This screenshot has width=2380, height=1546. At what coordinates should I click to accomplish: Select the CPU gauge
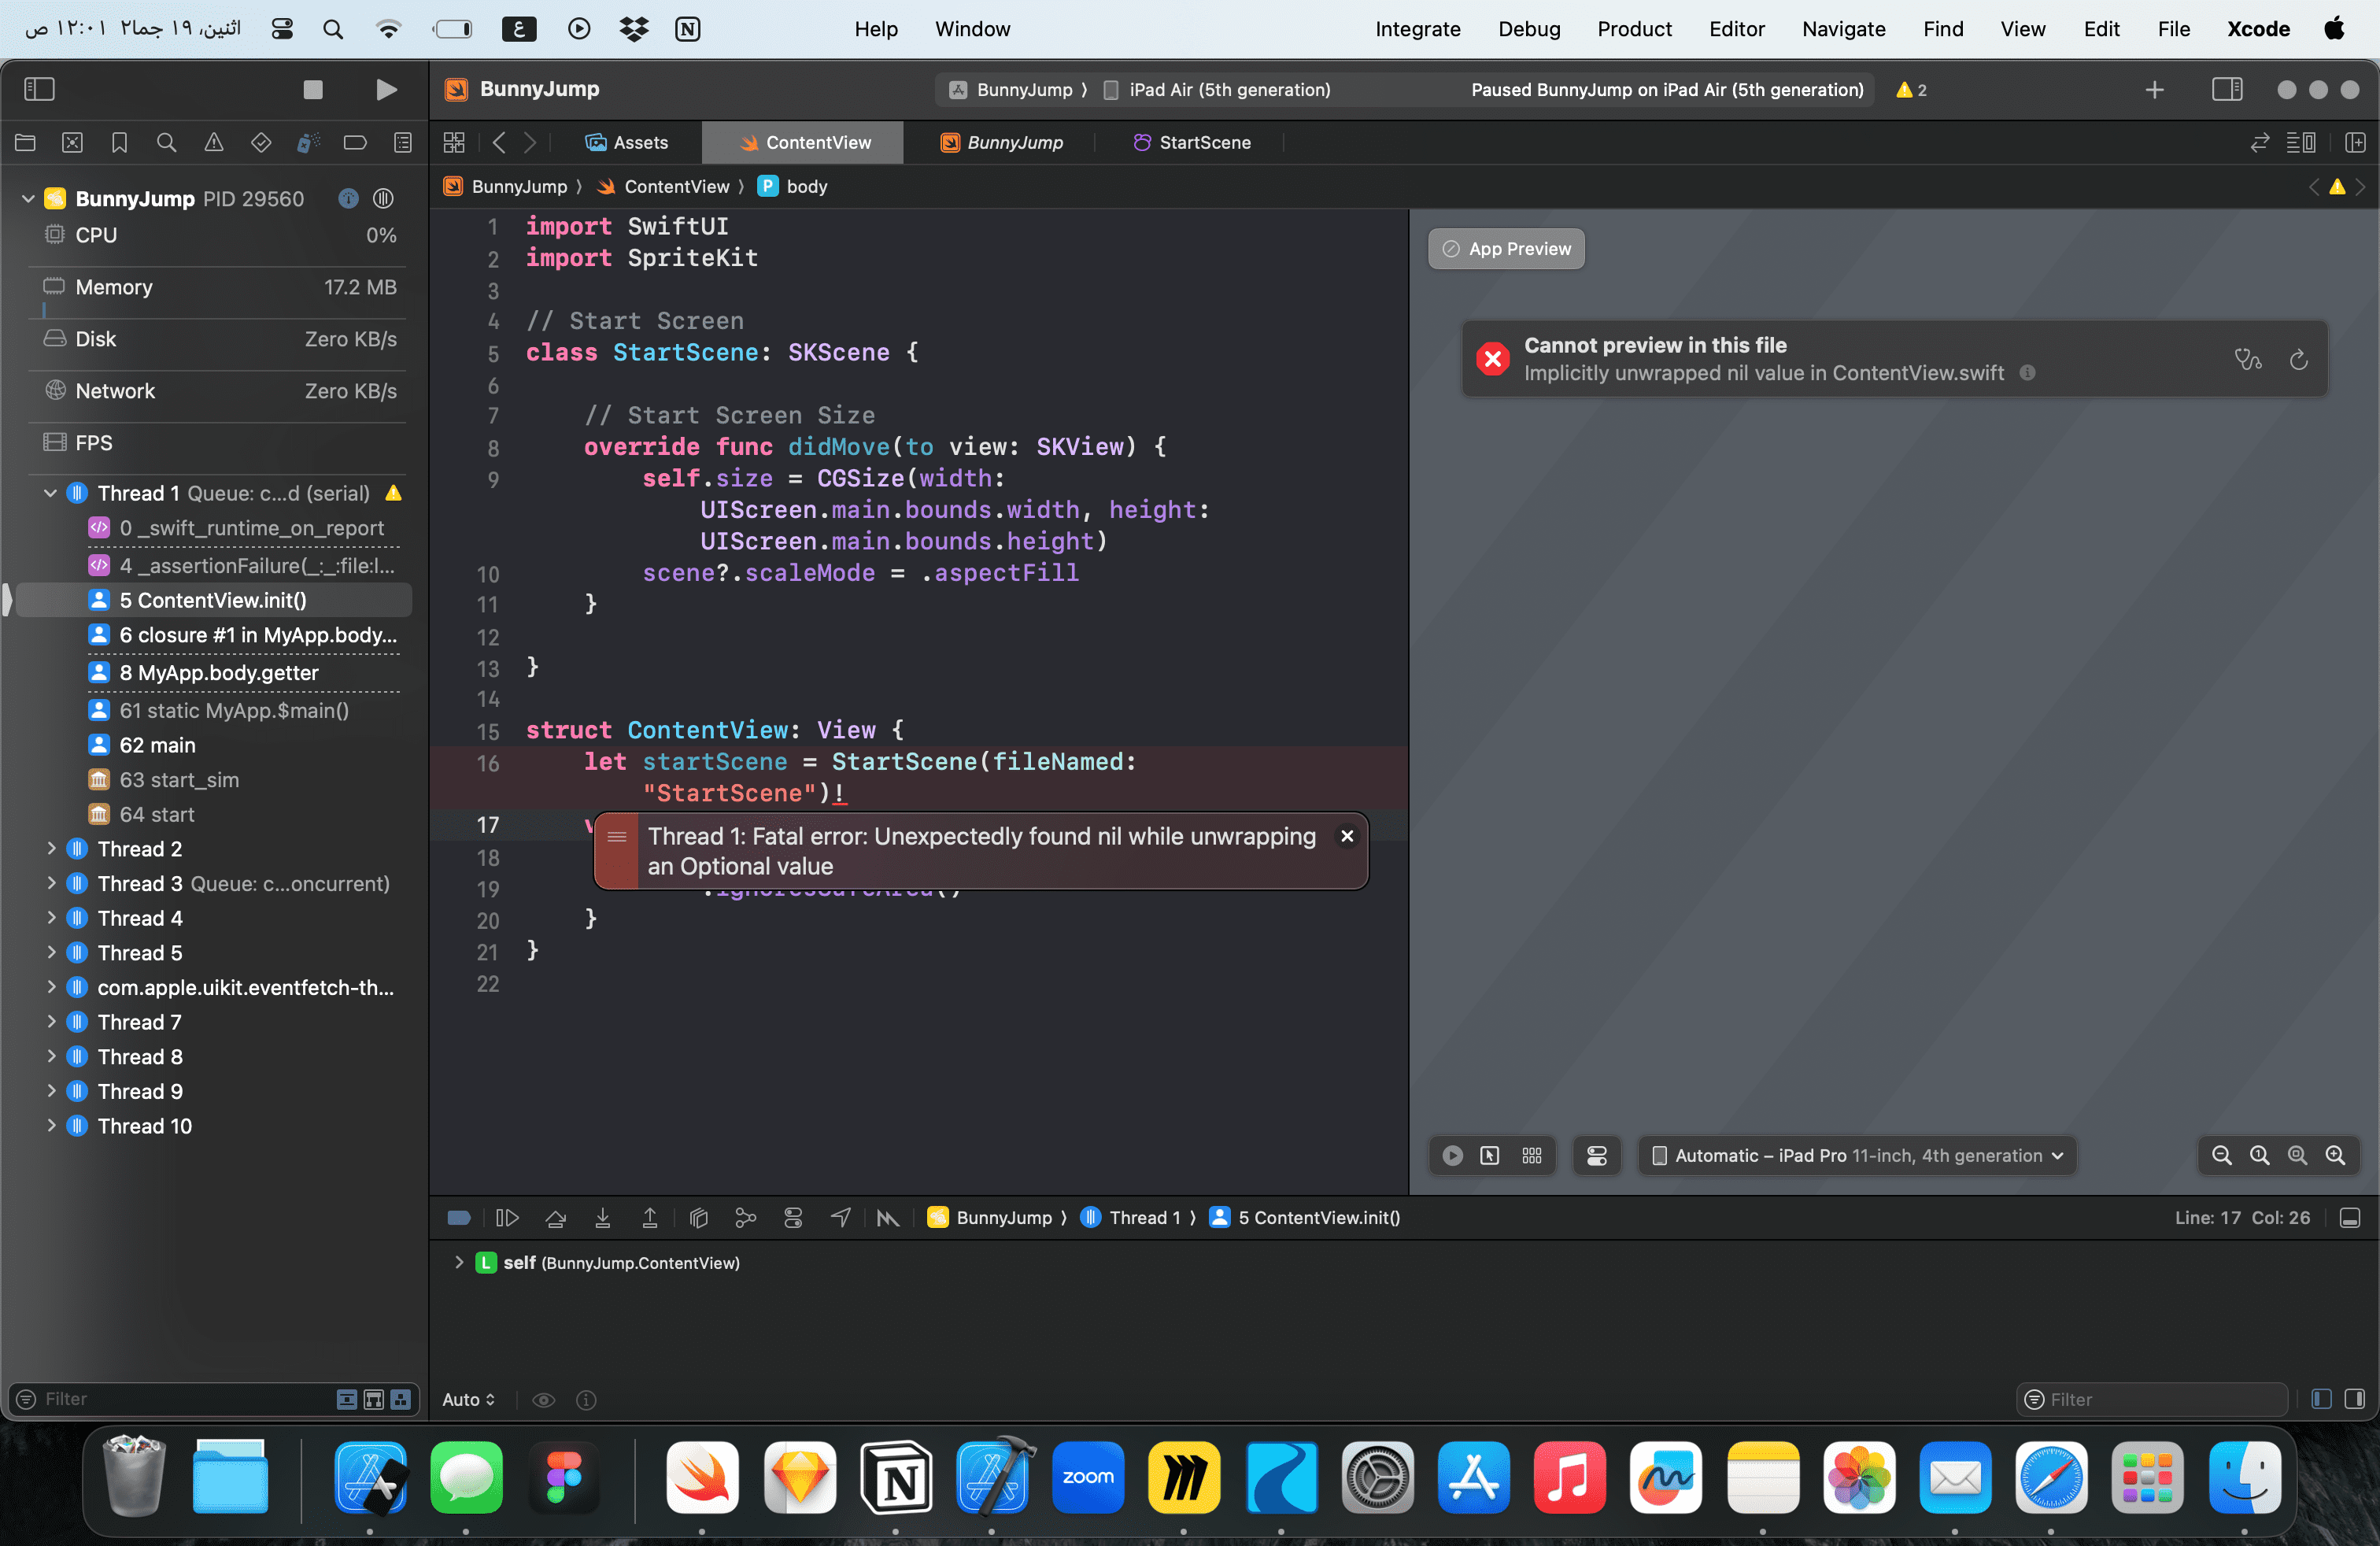(x=219, y=235)
